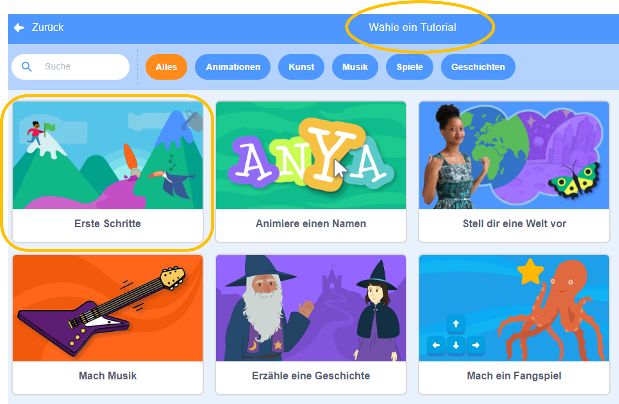Show only Spiele tutorials
Viewport: 619px width, 404px height.
[x=409, y=67]
